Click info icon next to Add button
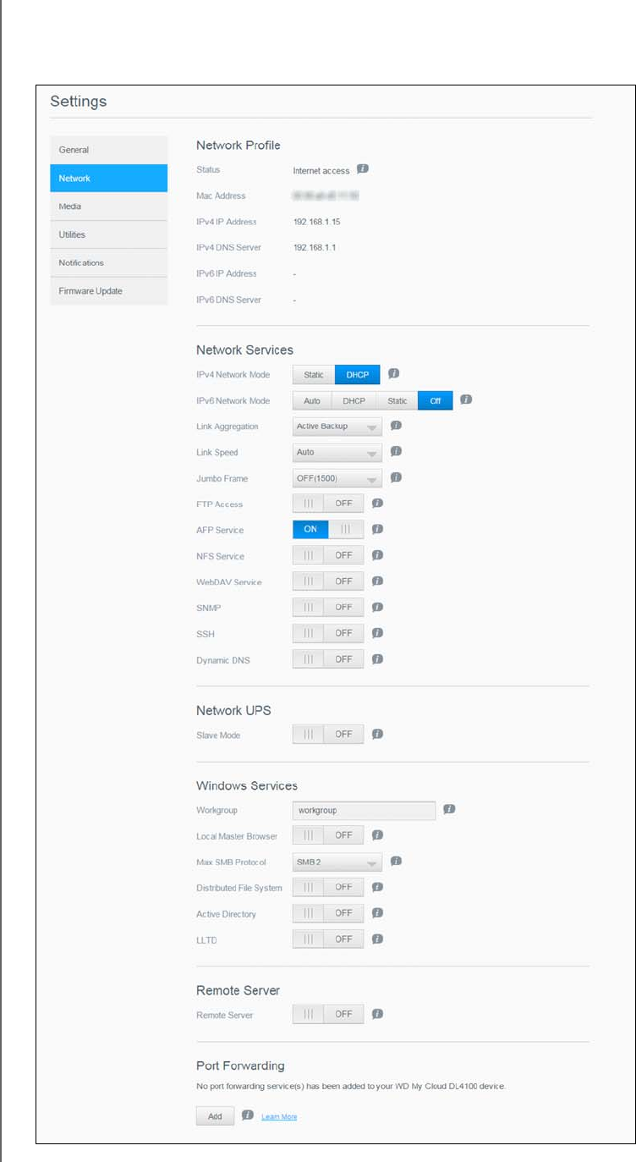This screenshot has width=636, height=1162. point(247,1116)
